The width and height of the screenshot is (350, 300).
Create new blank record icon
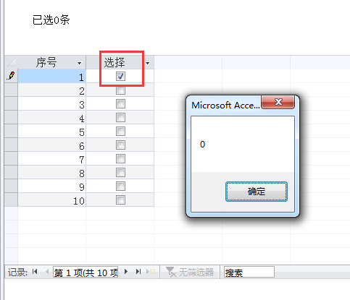pos(151,272)
